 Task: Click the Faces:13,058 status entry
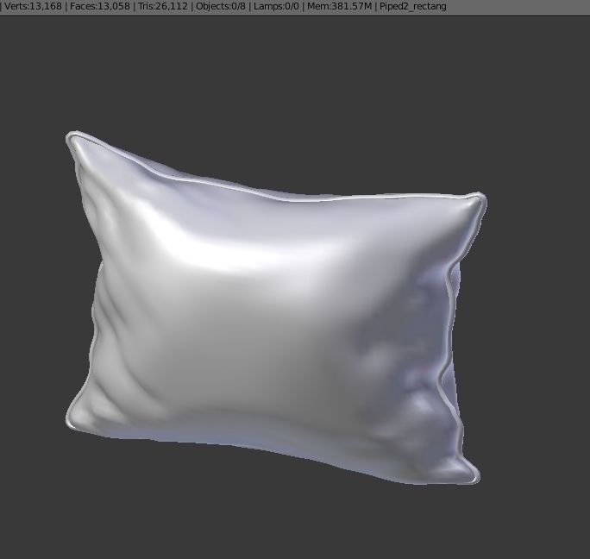click(100, 6)
